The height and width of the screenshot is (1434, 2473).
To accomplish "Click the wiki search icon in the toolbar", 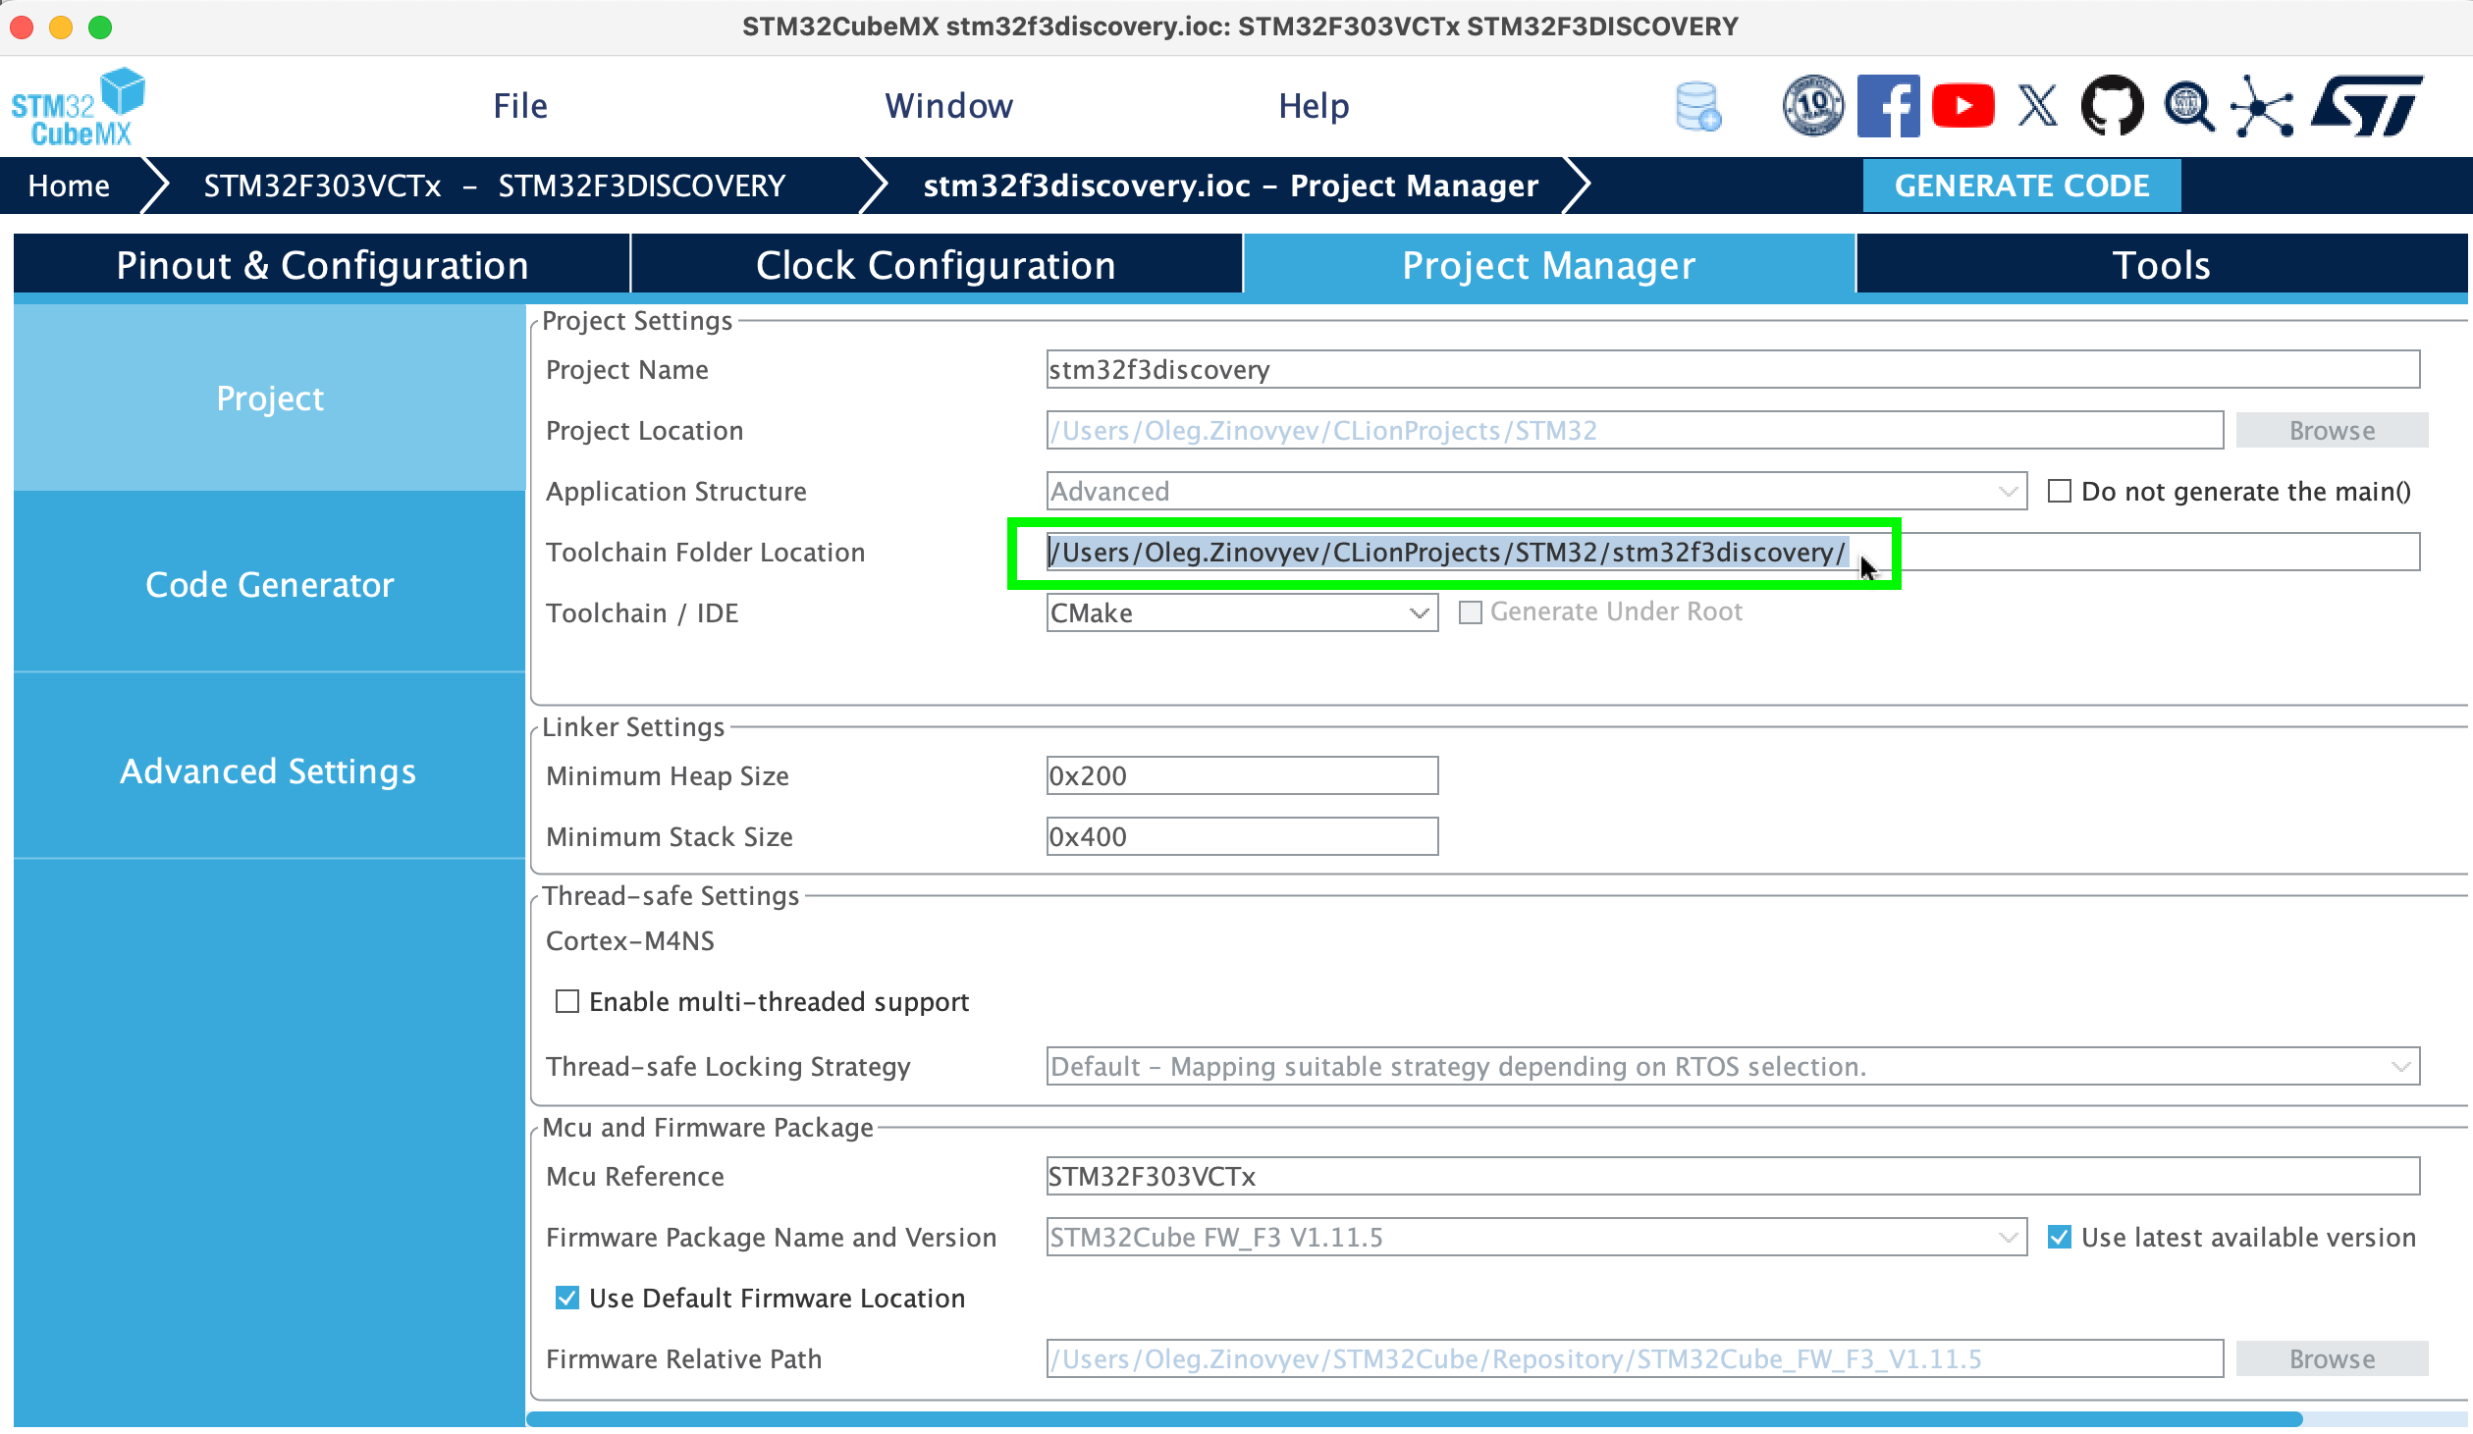I will pos(2190,105).
